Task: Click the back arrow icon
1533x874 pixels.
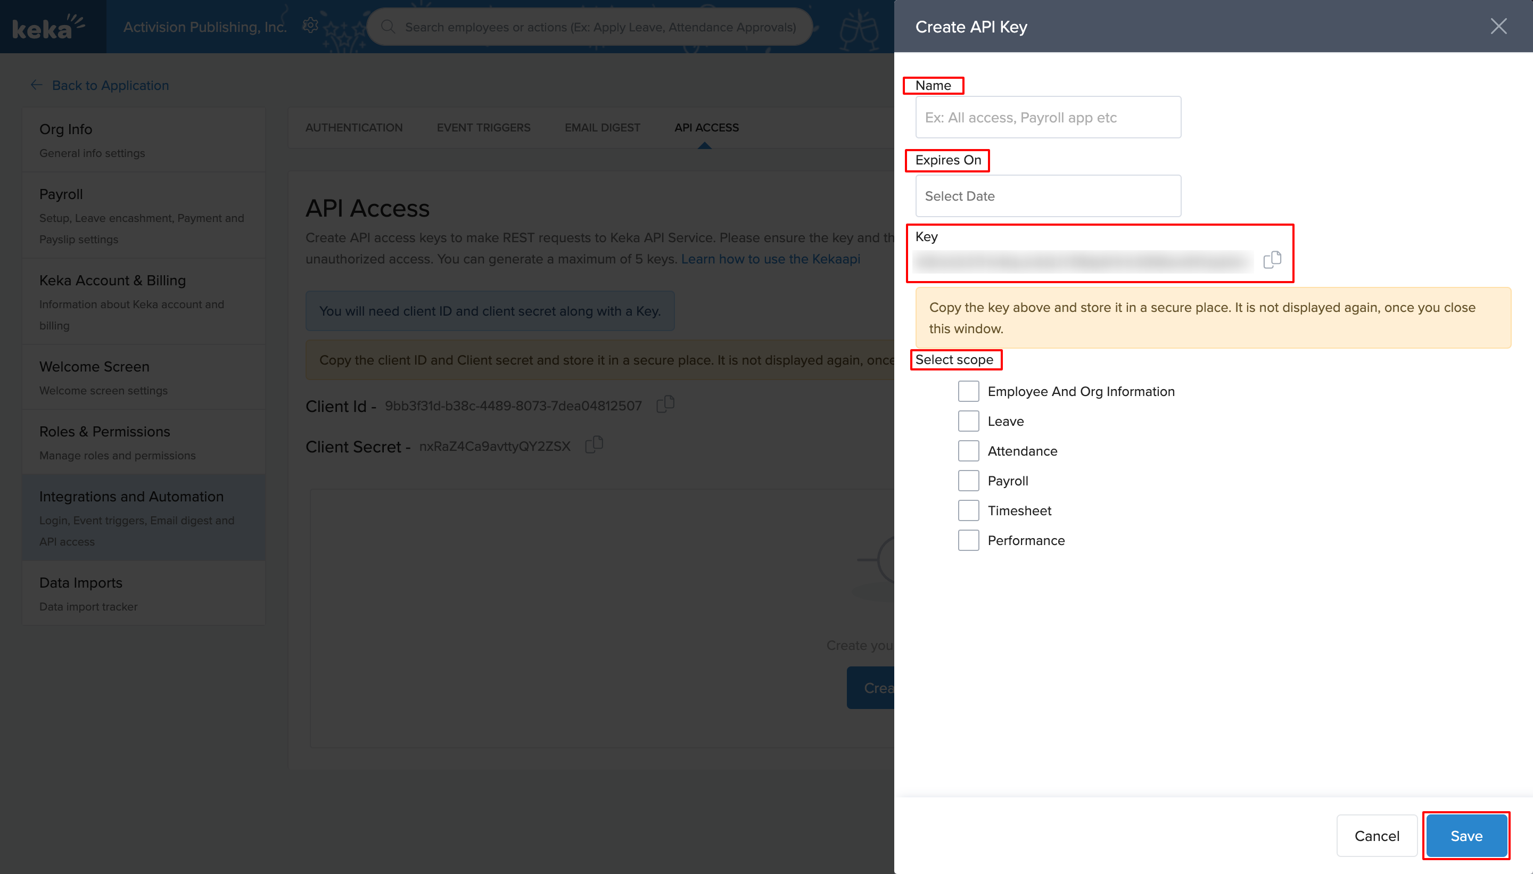Action: point(37,85)
